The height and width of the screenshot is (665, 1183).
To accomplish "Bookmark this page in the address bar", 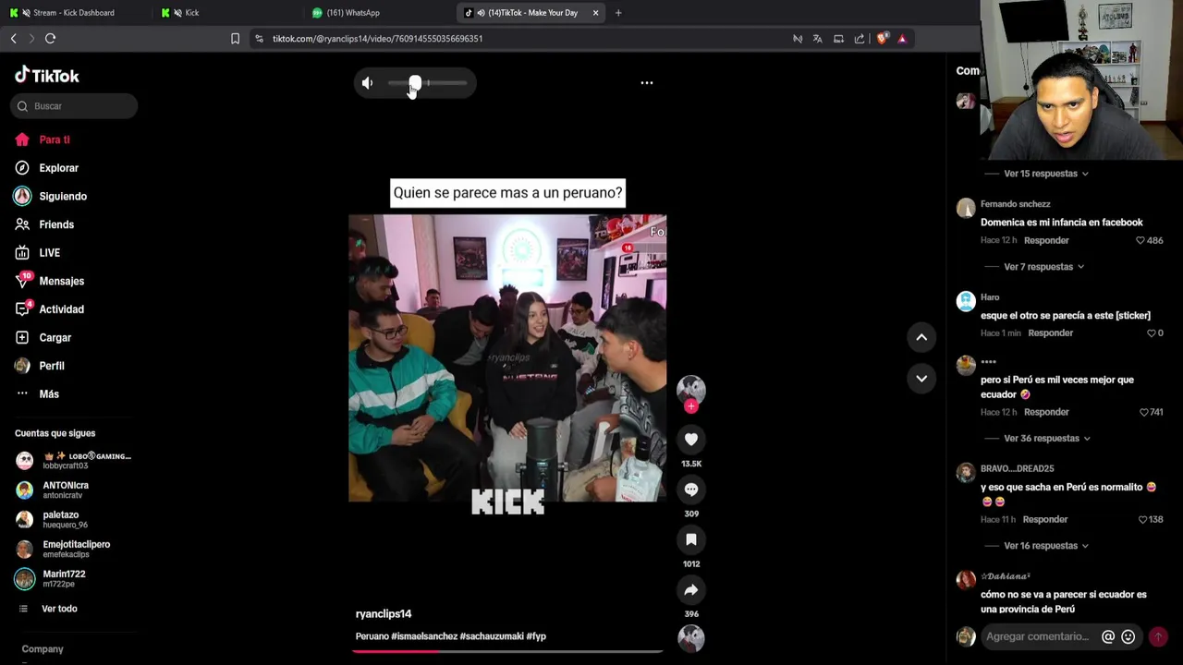I will (x=235, y=39).
